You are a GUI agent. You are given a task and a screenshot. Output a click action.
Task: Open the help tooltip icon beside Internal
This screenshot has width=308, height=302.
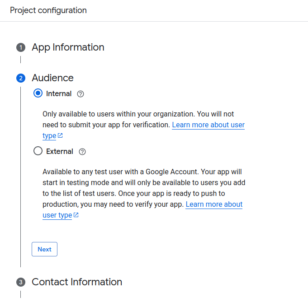coord(81,94)
